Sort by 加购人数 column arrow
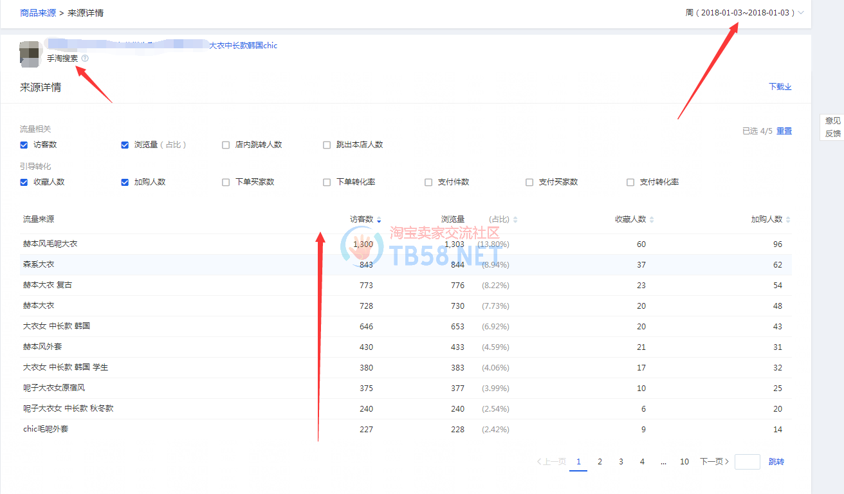The width and height of the screenshot is (844, 494). (x=788, y=220)
